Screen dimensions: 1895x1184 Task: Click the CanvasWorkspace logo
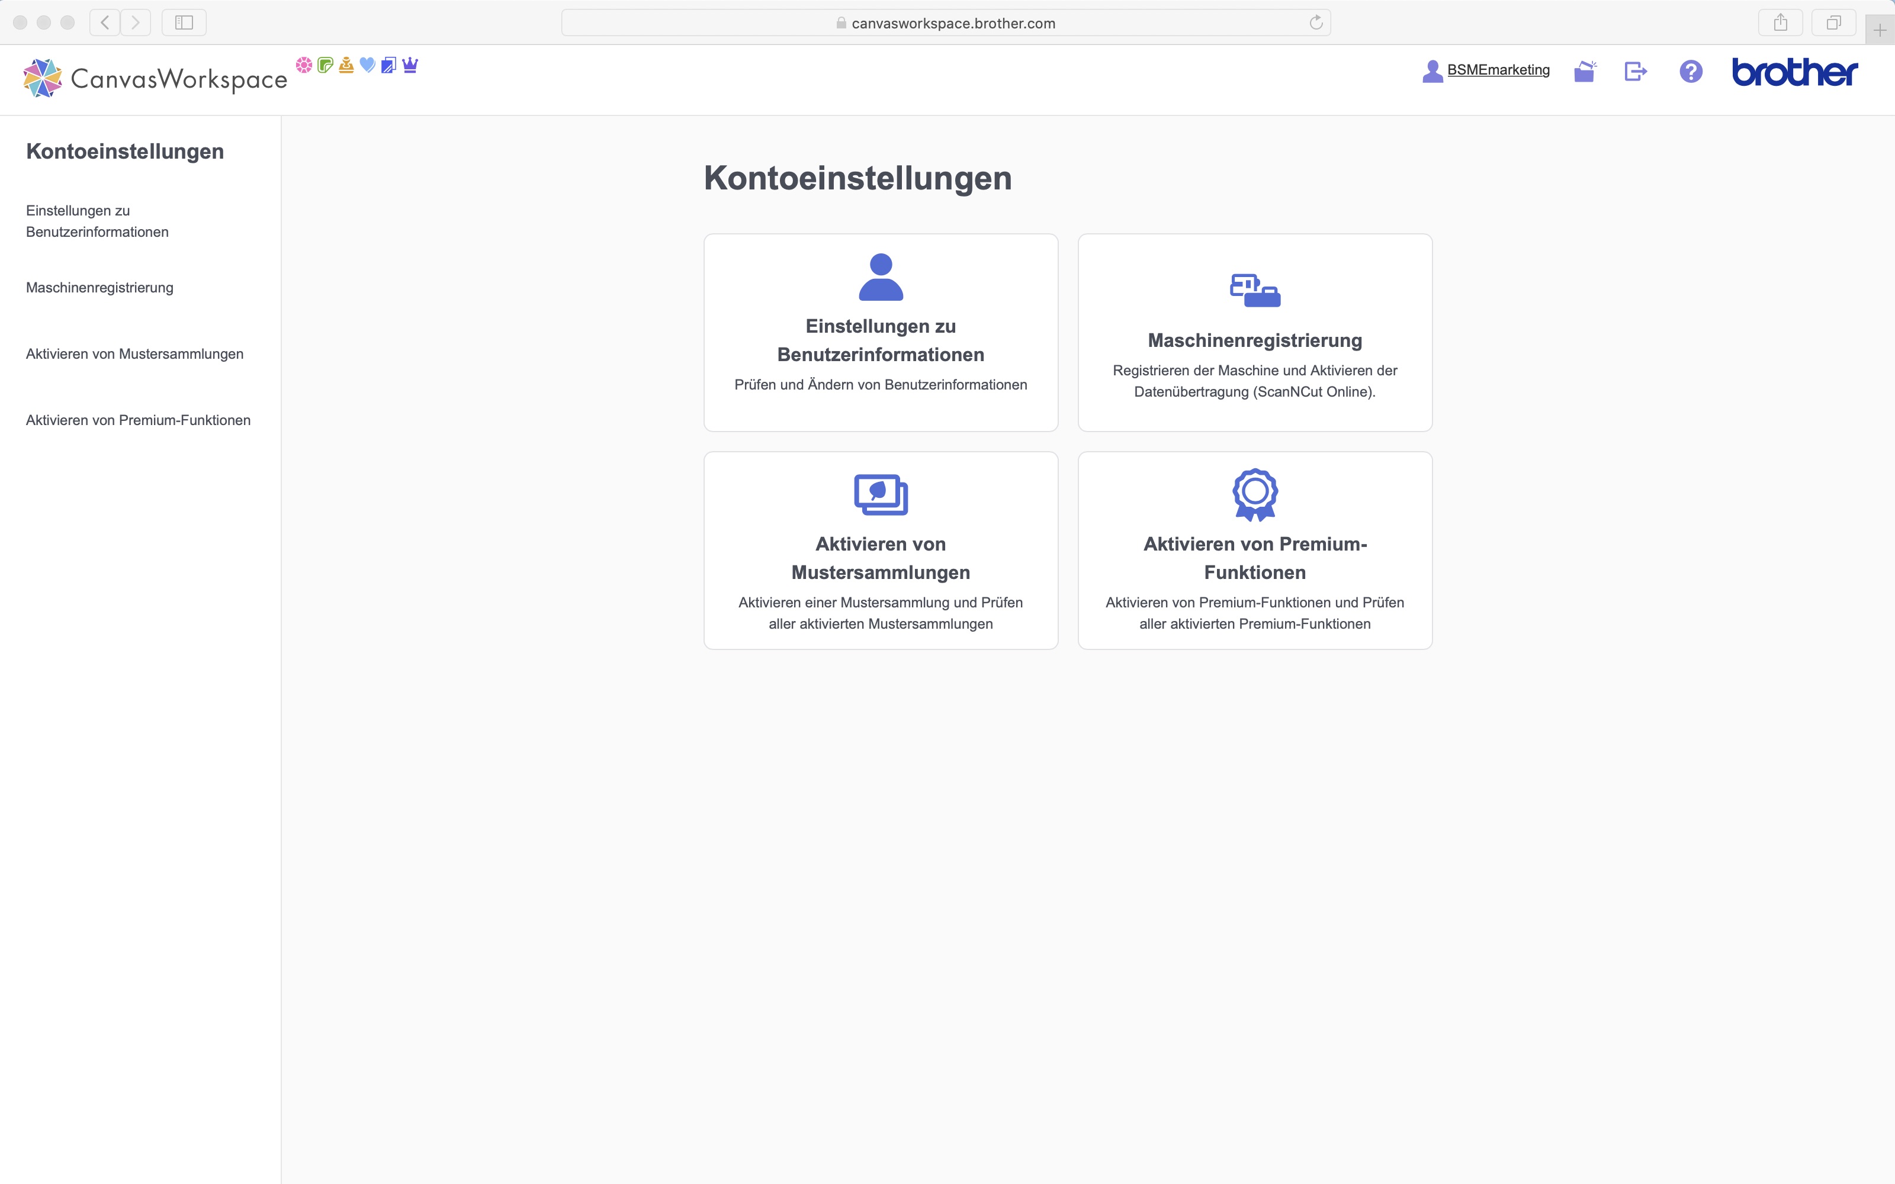155,78
